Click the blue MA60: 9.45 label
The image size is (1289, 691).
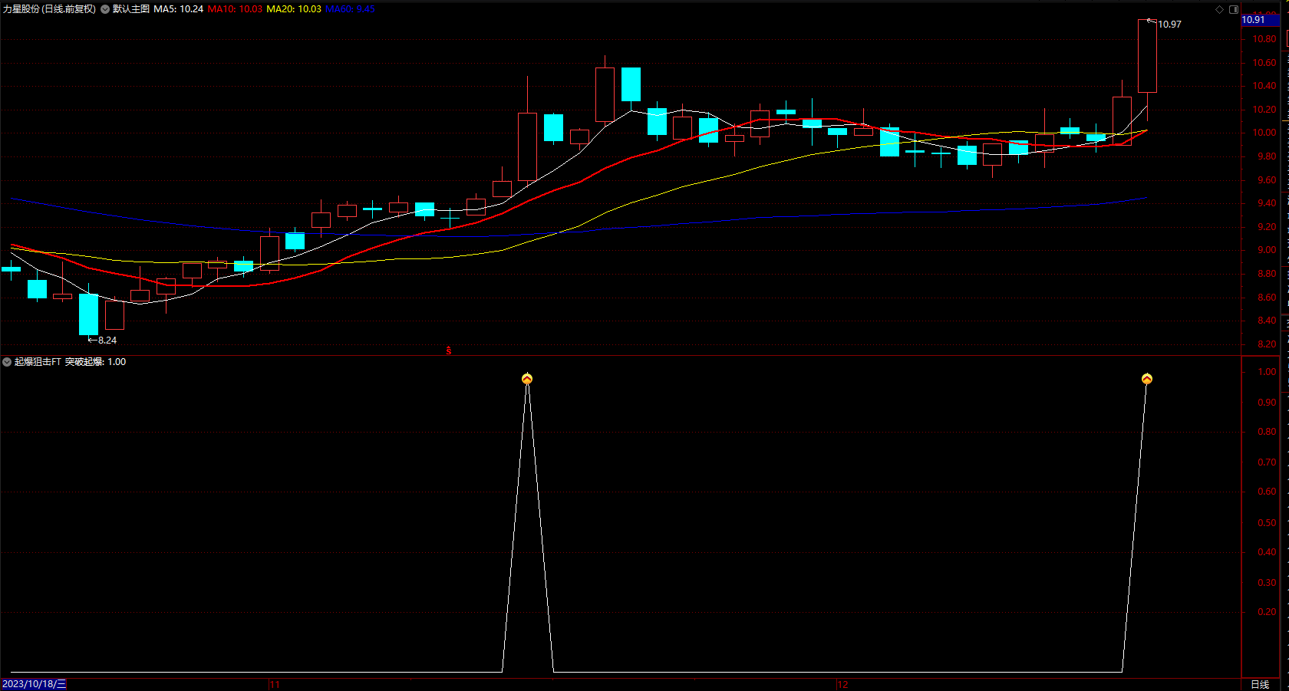[x=350, y=9]
